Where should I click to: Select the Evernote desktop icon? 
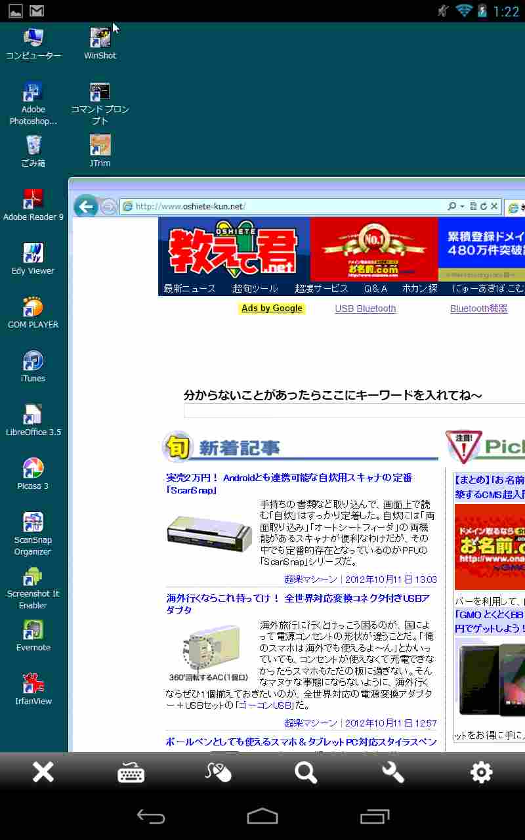pos(33,636)
